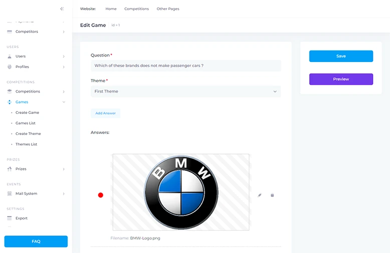
Task: Expand the Users menu chevron
Action: [64, 56]
